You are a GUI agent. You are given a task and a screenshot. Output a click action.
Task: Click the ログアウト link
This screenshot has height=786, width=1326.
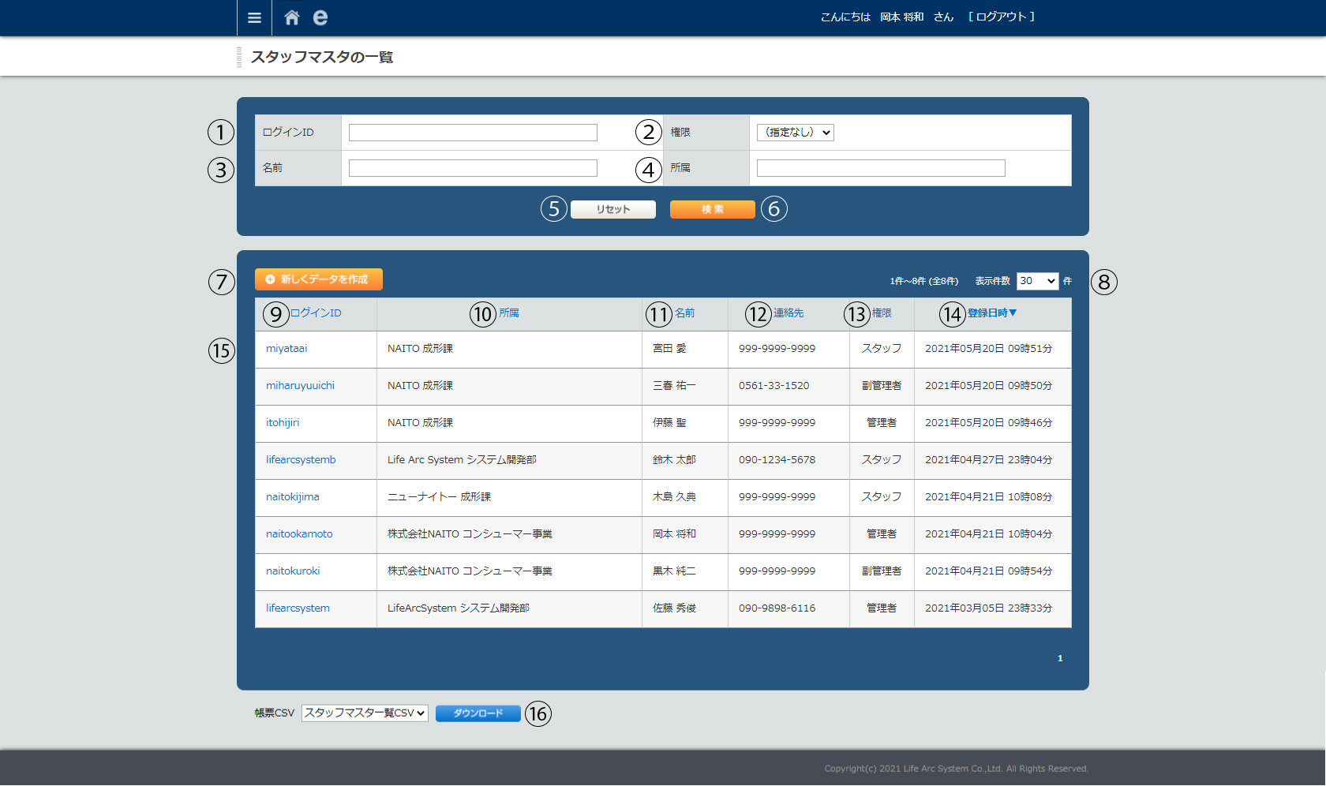click(x=1001, y=17)
